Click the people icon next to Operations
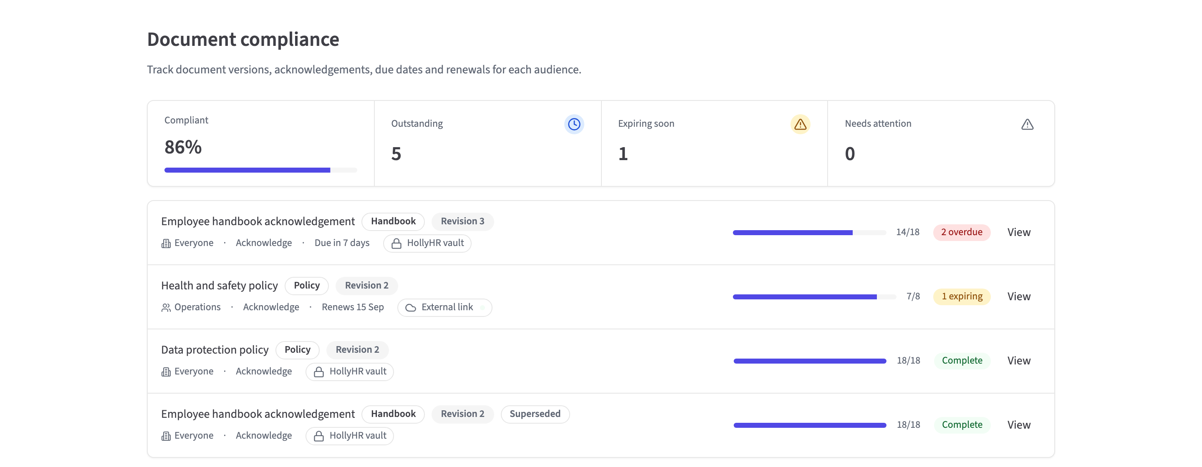The image size is (1202, 467). coord(166,308)
